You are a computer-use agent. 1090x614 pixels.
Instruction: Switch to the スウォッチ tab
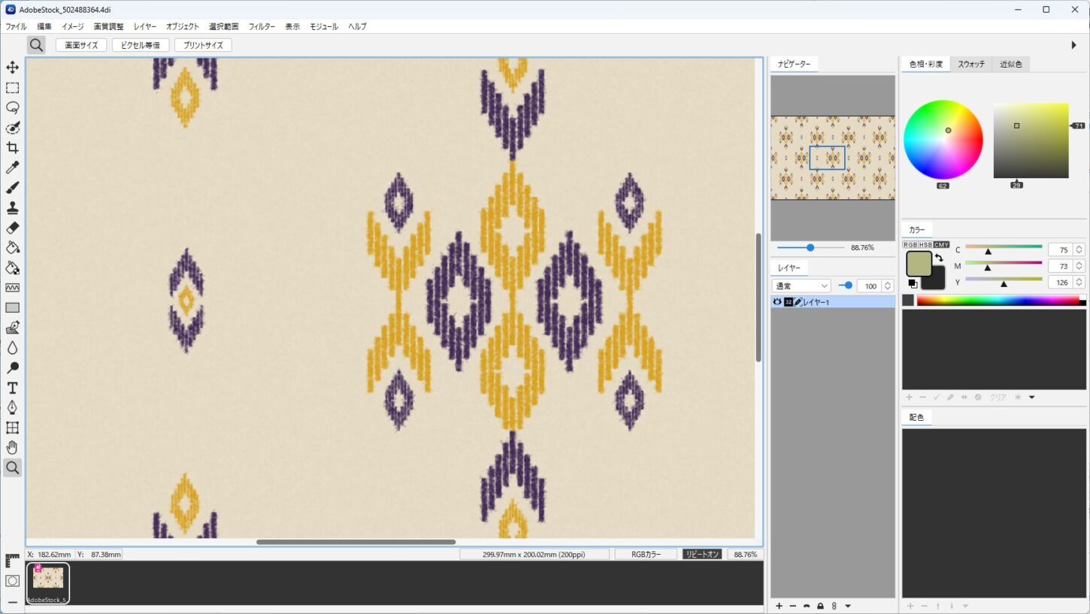970,65
